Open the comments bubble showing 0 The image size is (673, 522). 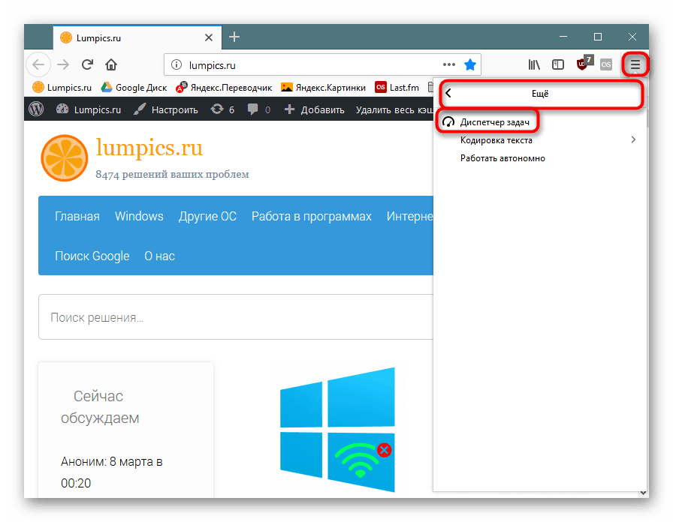[x=259, y=109]
